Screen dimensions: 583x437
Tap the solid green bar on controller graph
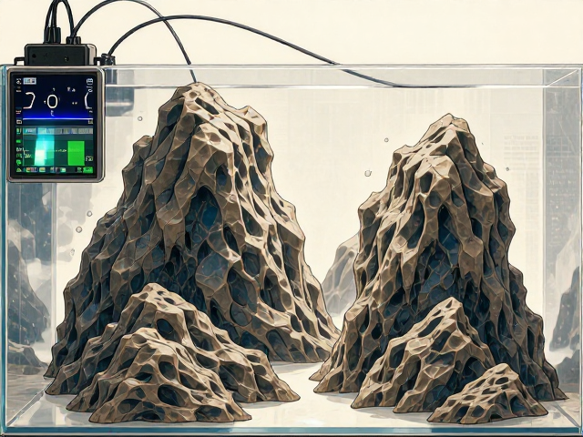(x=77, y=153)
